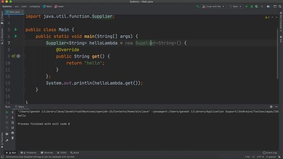
Task: Click the tool windows toggle at bottom-left corner
Action: 2,157
